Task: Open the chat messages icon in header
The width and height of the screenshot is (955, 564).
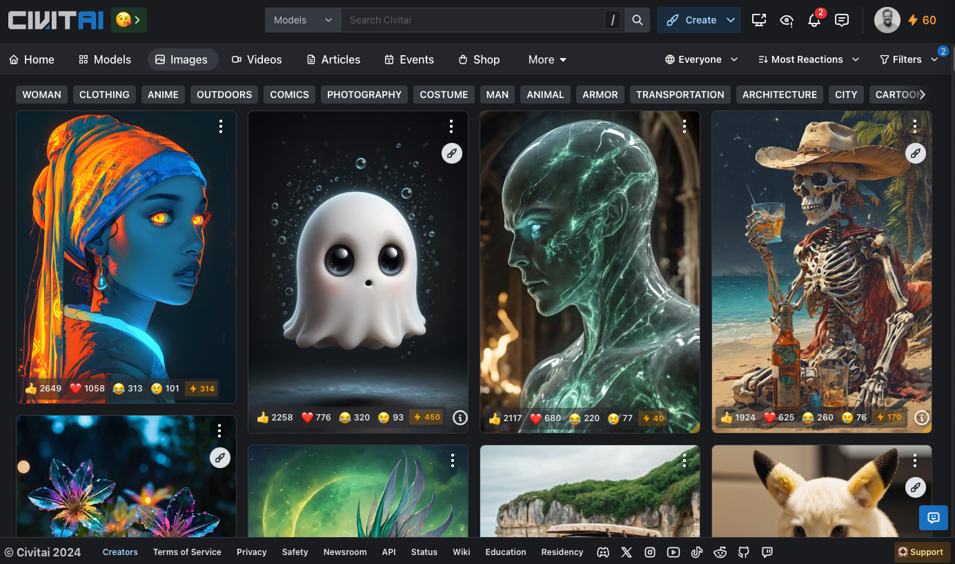Action: (x=842, y=20)
